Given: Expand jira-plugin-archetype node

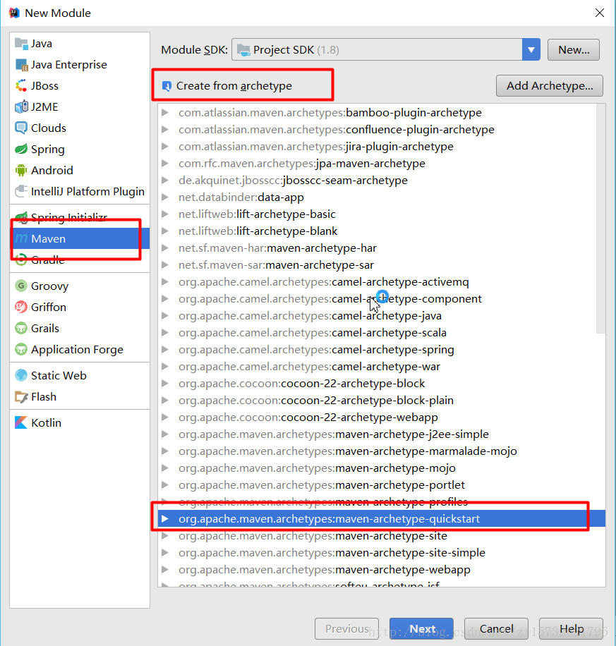Looking at the screenshot, I should tap(165, 146).
